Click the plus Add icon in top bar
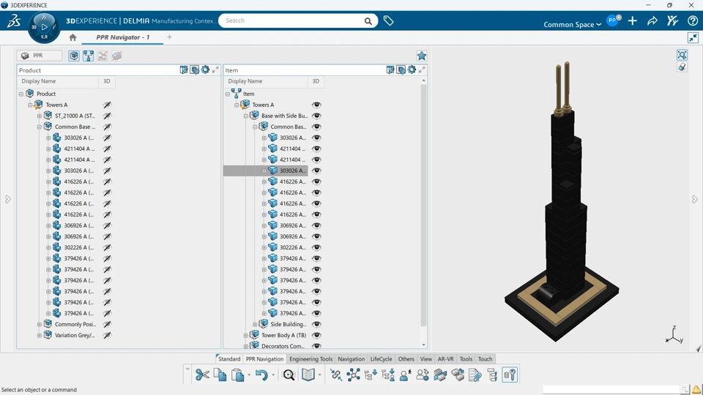The image size is (703, 395). pos(632,20)
